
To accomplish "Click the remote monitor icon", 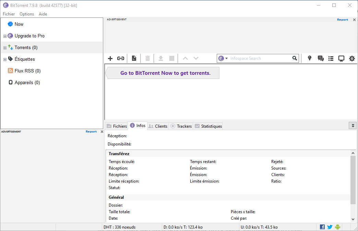I will (341, 58).
